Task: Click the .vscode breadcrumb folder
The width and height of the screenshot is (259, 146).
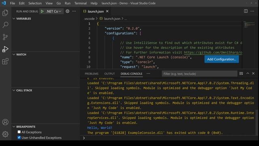Action: pyautogui.click(x=89, y=19)
